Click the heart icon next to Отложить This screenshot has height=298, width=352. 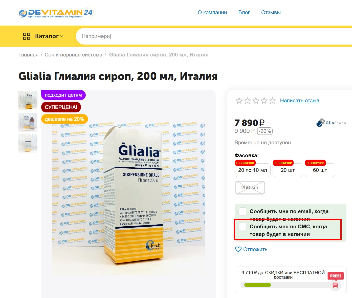pyautogui.click(x=238, y=249)
